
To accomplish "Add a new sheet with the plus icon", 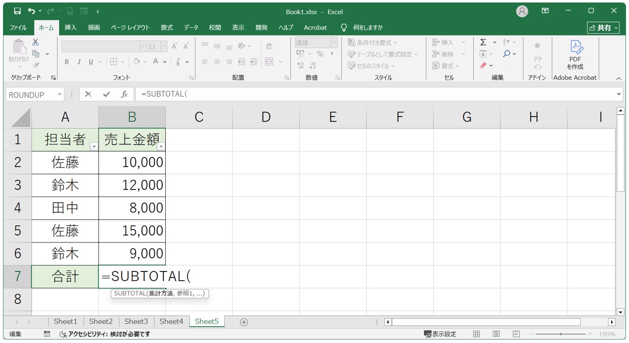I will click(244, 322).
